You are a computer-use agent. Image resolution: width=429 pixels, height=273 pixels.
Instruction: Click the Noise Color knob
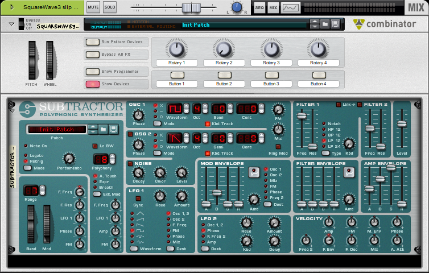(160, 173)
